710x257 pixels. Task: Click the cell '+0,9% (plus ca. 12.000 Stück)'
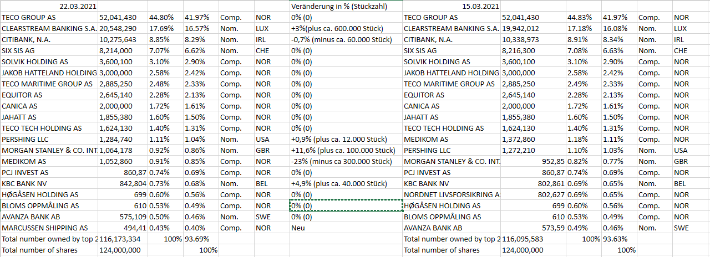point(346,139)
